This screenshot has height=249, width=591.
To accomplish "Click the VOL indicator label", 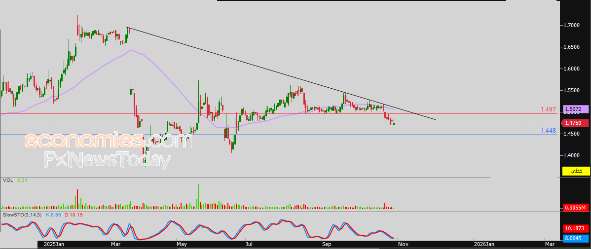I will pyautogui.click(x=8, y=180).
